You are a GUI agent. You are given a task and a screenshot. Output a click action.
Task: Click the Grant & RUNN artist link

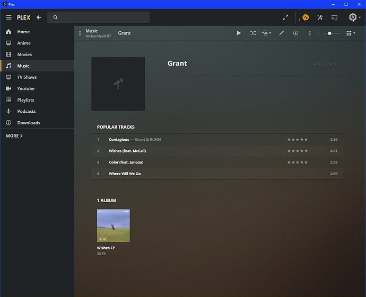(x=148, y=140)
